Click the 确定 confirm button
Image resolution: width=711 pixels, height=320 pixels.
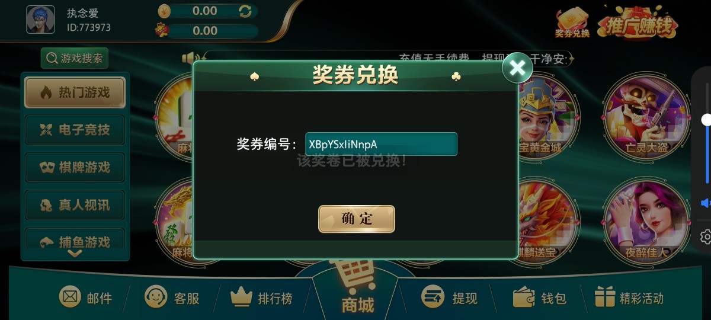tap(357, 219)
